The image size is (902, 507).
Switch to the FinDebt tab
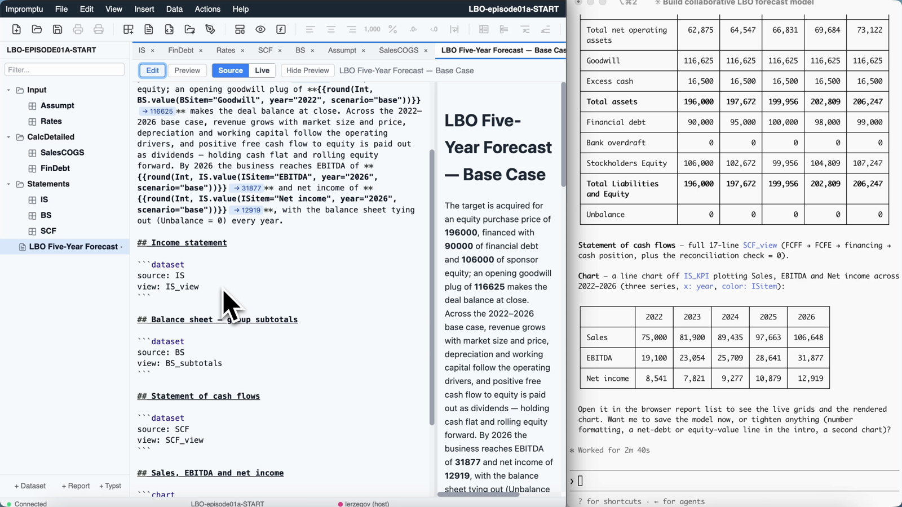pos(180,50)
